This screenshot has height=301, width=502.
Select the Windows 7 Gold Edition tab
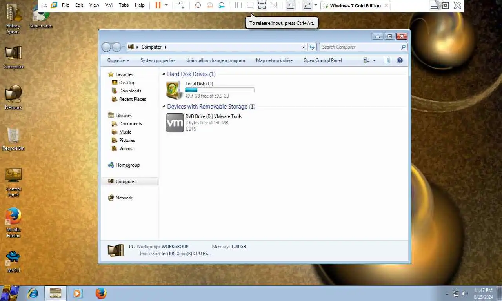(355, 5)
